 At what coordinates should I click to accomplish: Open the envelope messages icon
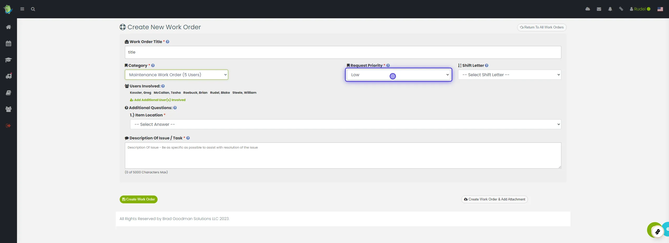click(x=599, y=9)
